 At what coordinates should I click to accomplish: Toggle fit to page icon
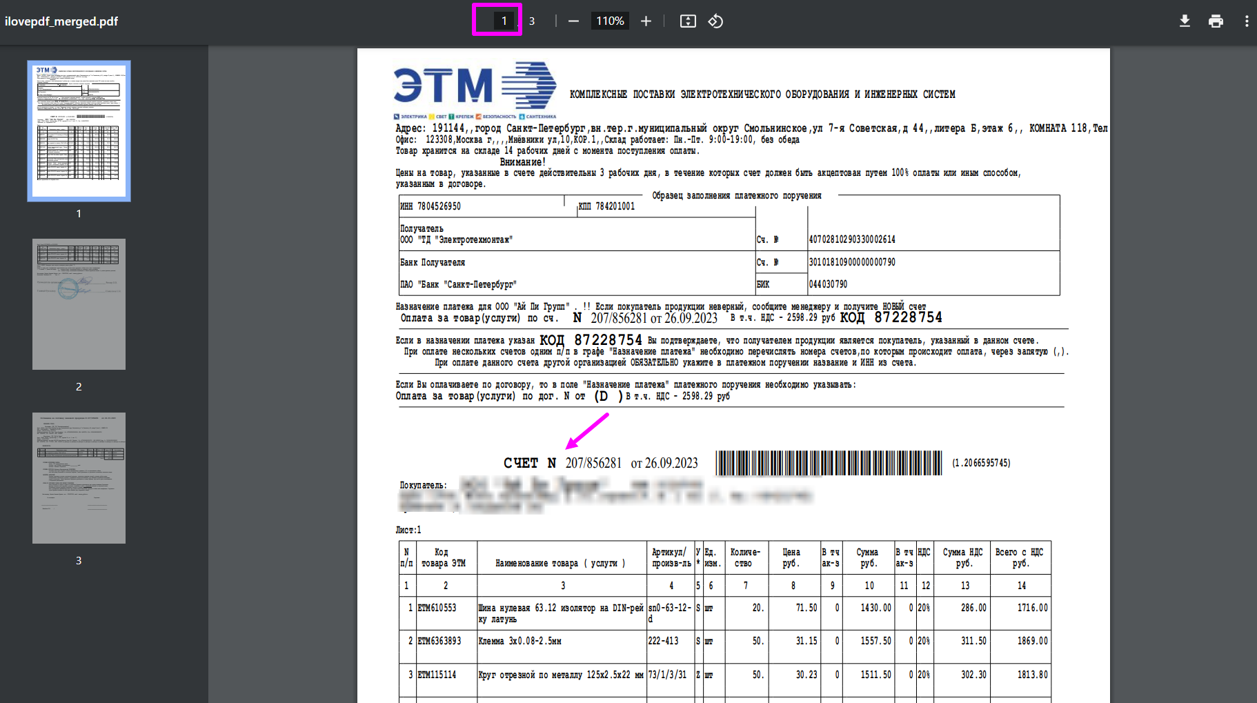688,21
